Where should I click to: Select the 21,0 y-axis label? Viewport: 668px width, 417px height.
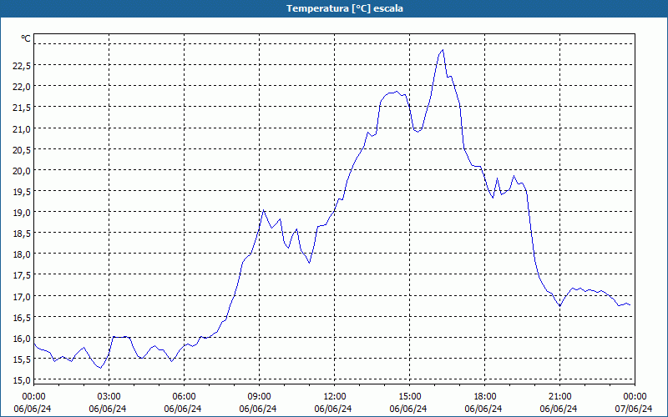21,129
